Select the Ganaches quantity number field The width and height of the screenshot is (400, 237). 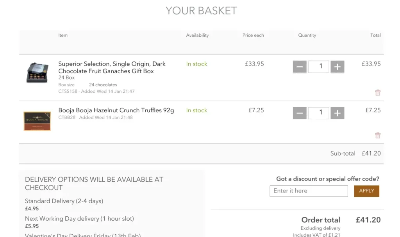pos(318,66)
